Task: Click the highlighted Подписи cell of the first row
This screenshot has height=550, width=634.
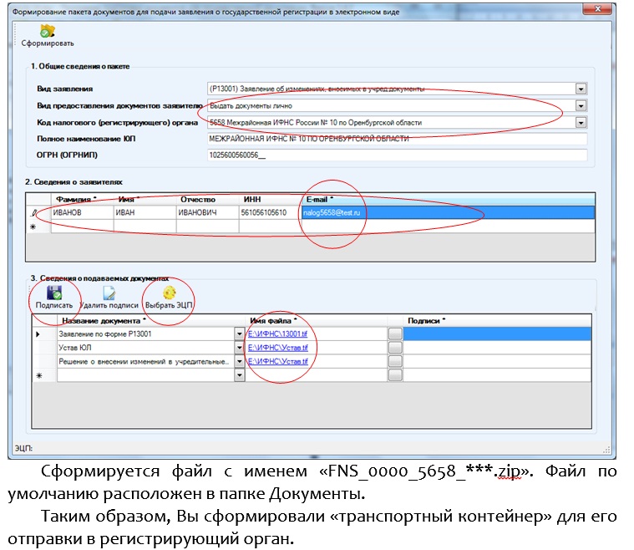Action: tap(497, 334)
